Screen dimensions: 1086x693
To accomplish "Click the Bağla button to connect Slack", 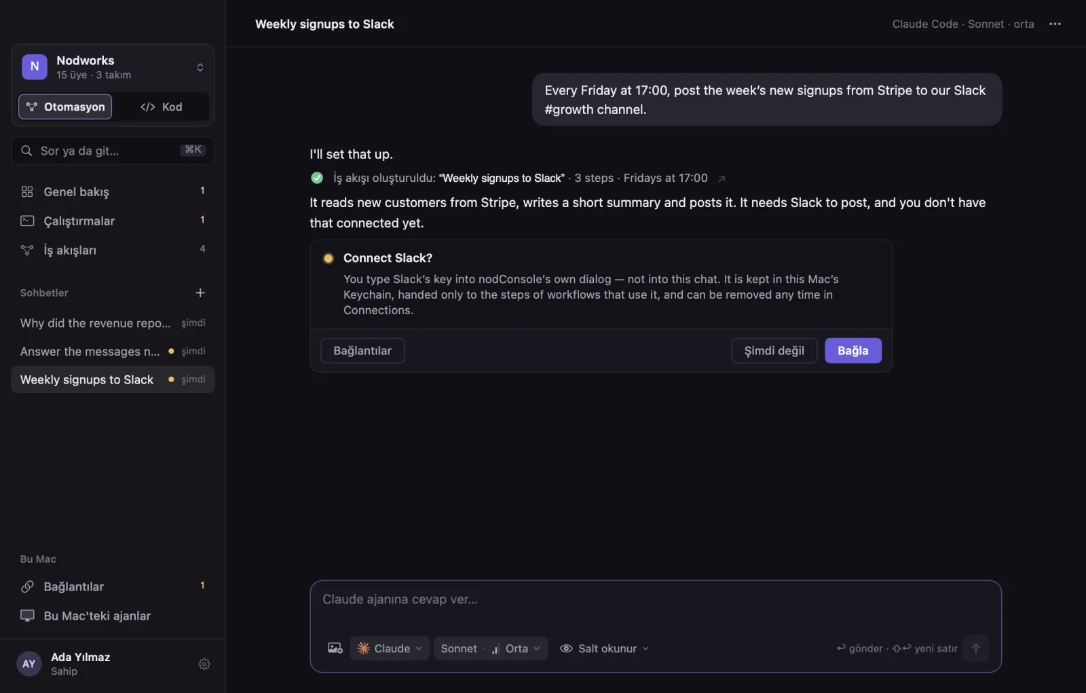I will tap(853, 350).
